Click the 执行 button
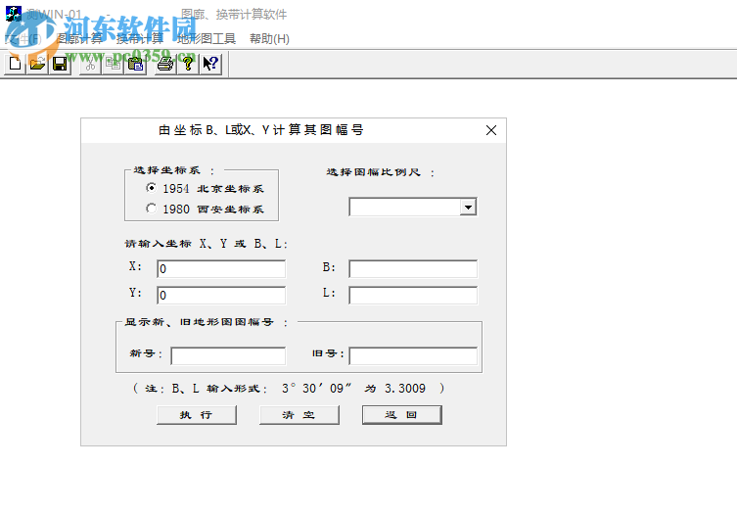The height and width of the screenshot is (513, 737). click(197, 415)
